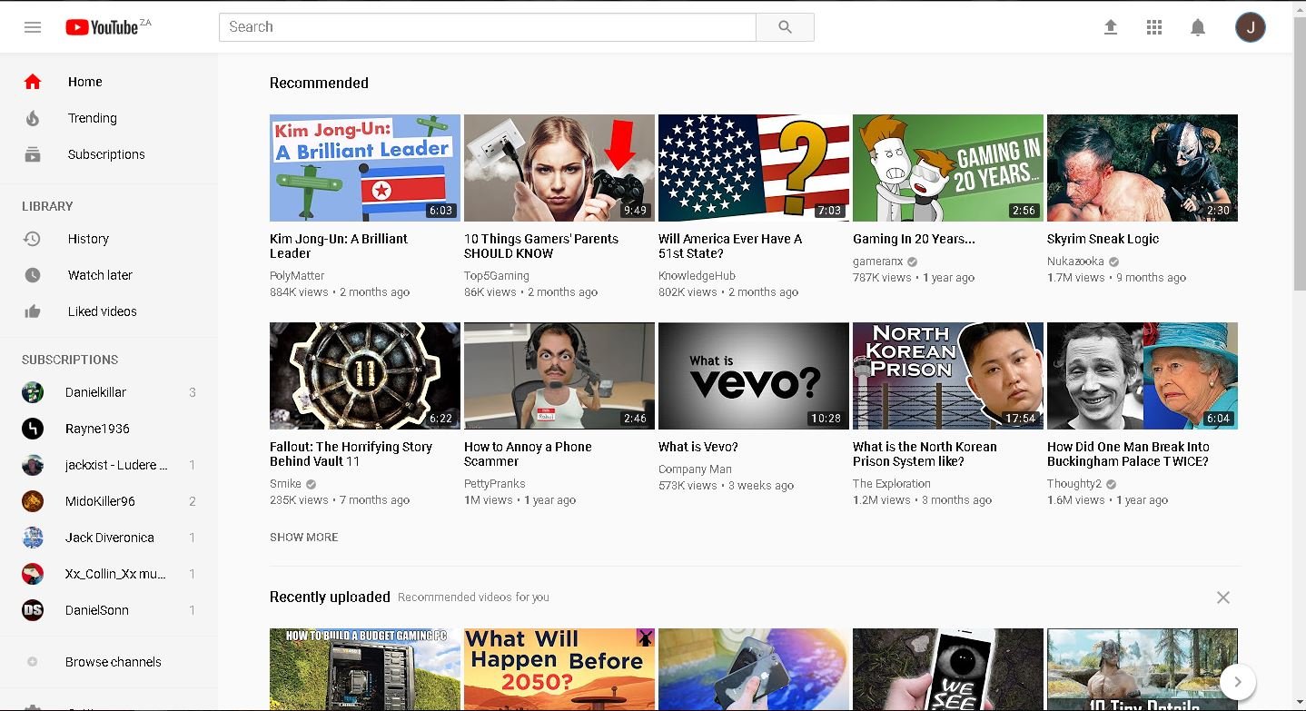Image resolution: width=1306 pixels, height=711 pixels.
Task: Open North Korean Prison video thumbnail
Action: pyautogui.click(x=948, y=376)
